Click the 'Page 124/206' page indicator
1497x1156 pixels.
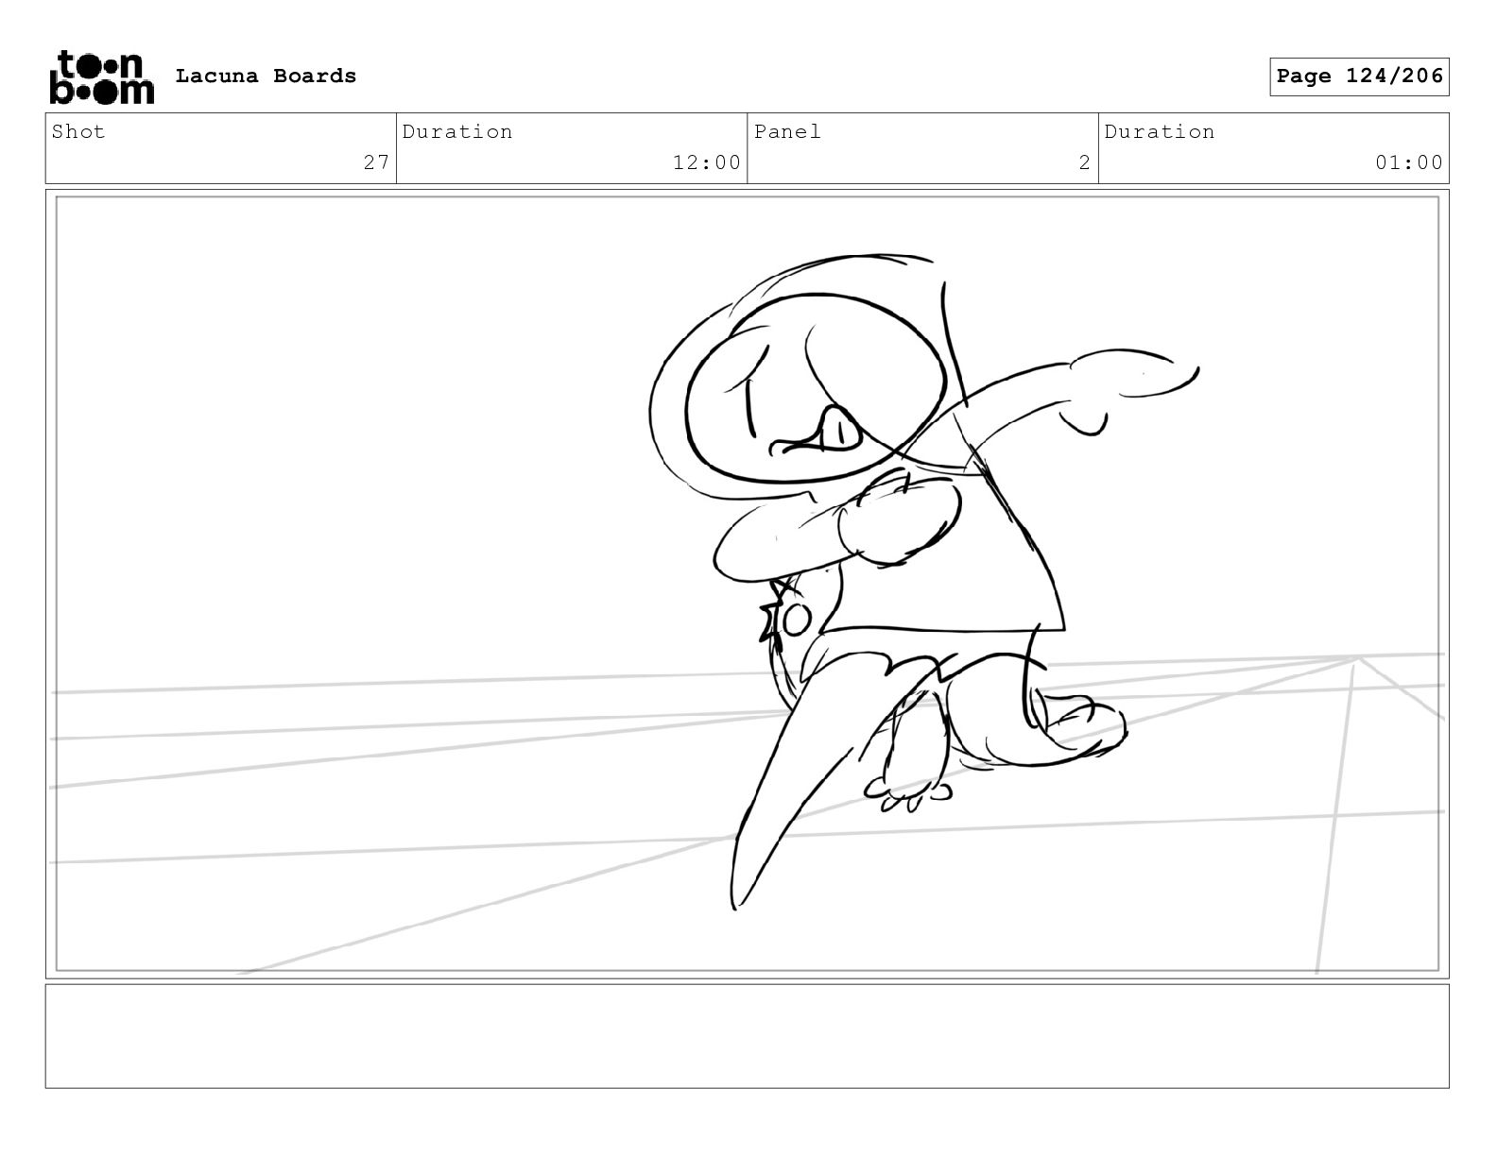(x=1359, y=76)
